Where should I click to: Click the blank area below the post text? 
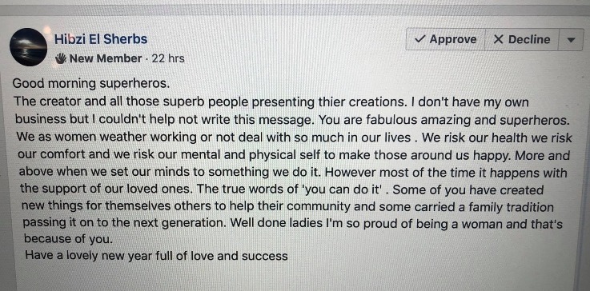295,277
